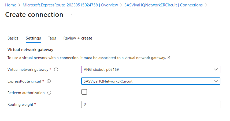Go to the Review + create tab
The width and height of the screenshot is (230, 121).
pos(78,38)
